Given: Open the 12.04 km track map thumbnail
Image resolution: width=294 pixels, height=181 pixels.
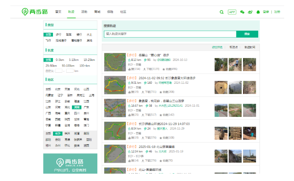Looking at the screenshot, I should coord(115,154).
